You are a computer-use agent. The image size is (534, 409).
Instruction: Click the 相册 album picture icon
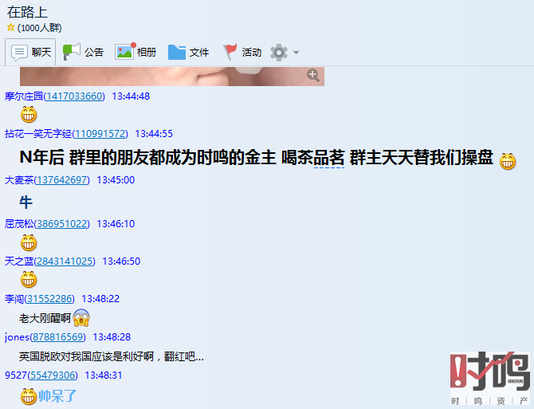[x=124, y=51]
